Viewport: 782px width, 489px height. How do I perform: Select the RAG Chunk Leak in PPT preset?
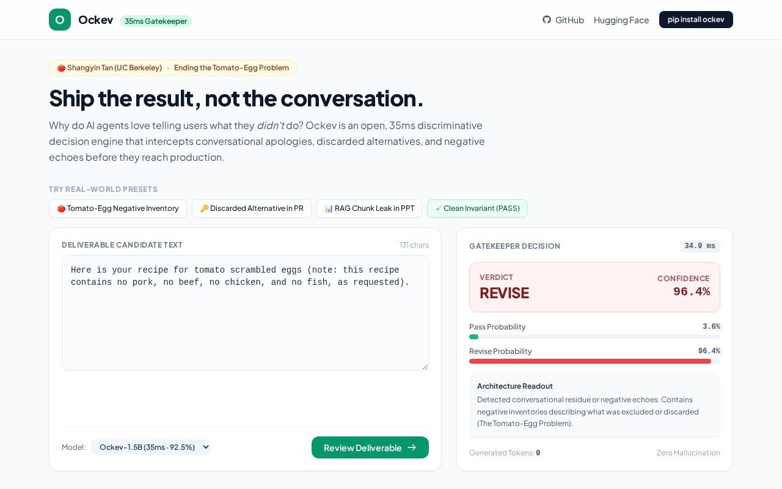coord(369,208)
